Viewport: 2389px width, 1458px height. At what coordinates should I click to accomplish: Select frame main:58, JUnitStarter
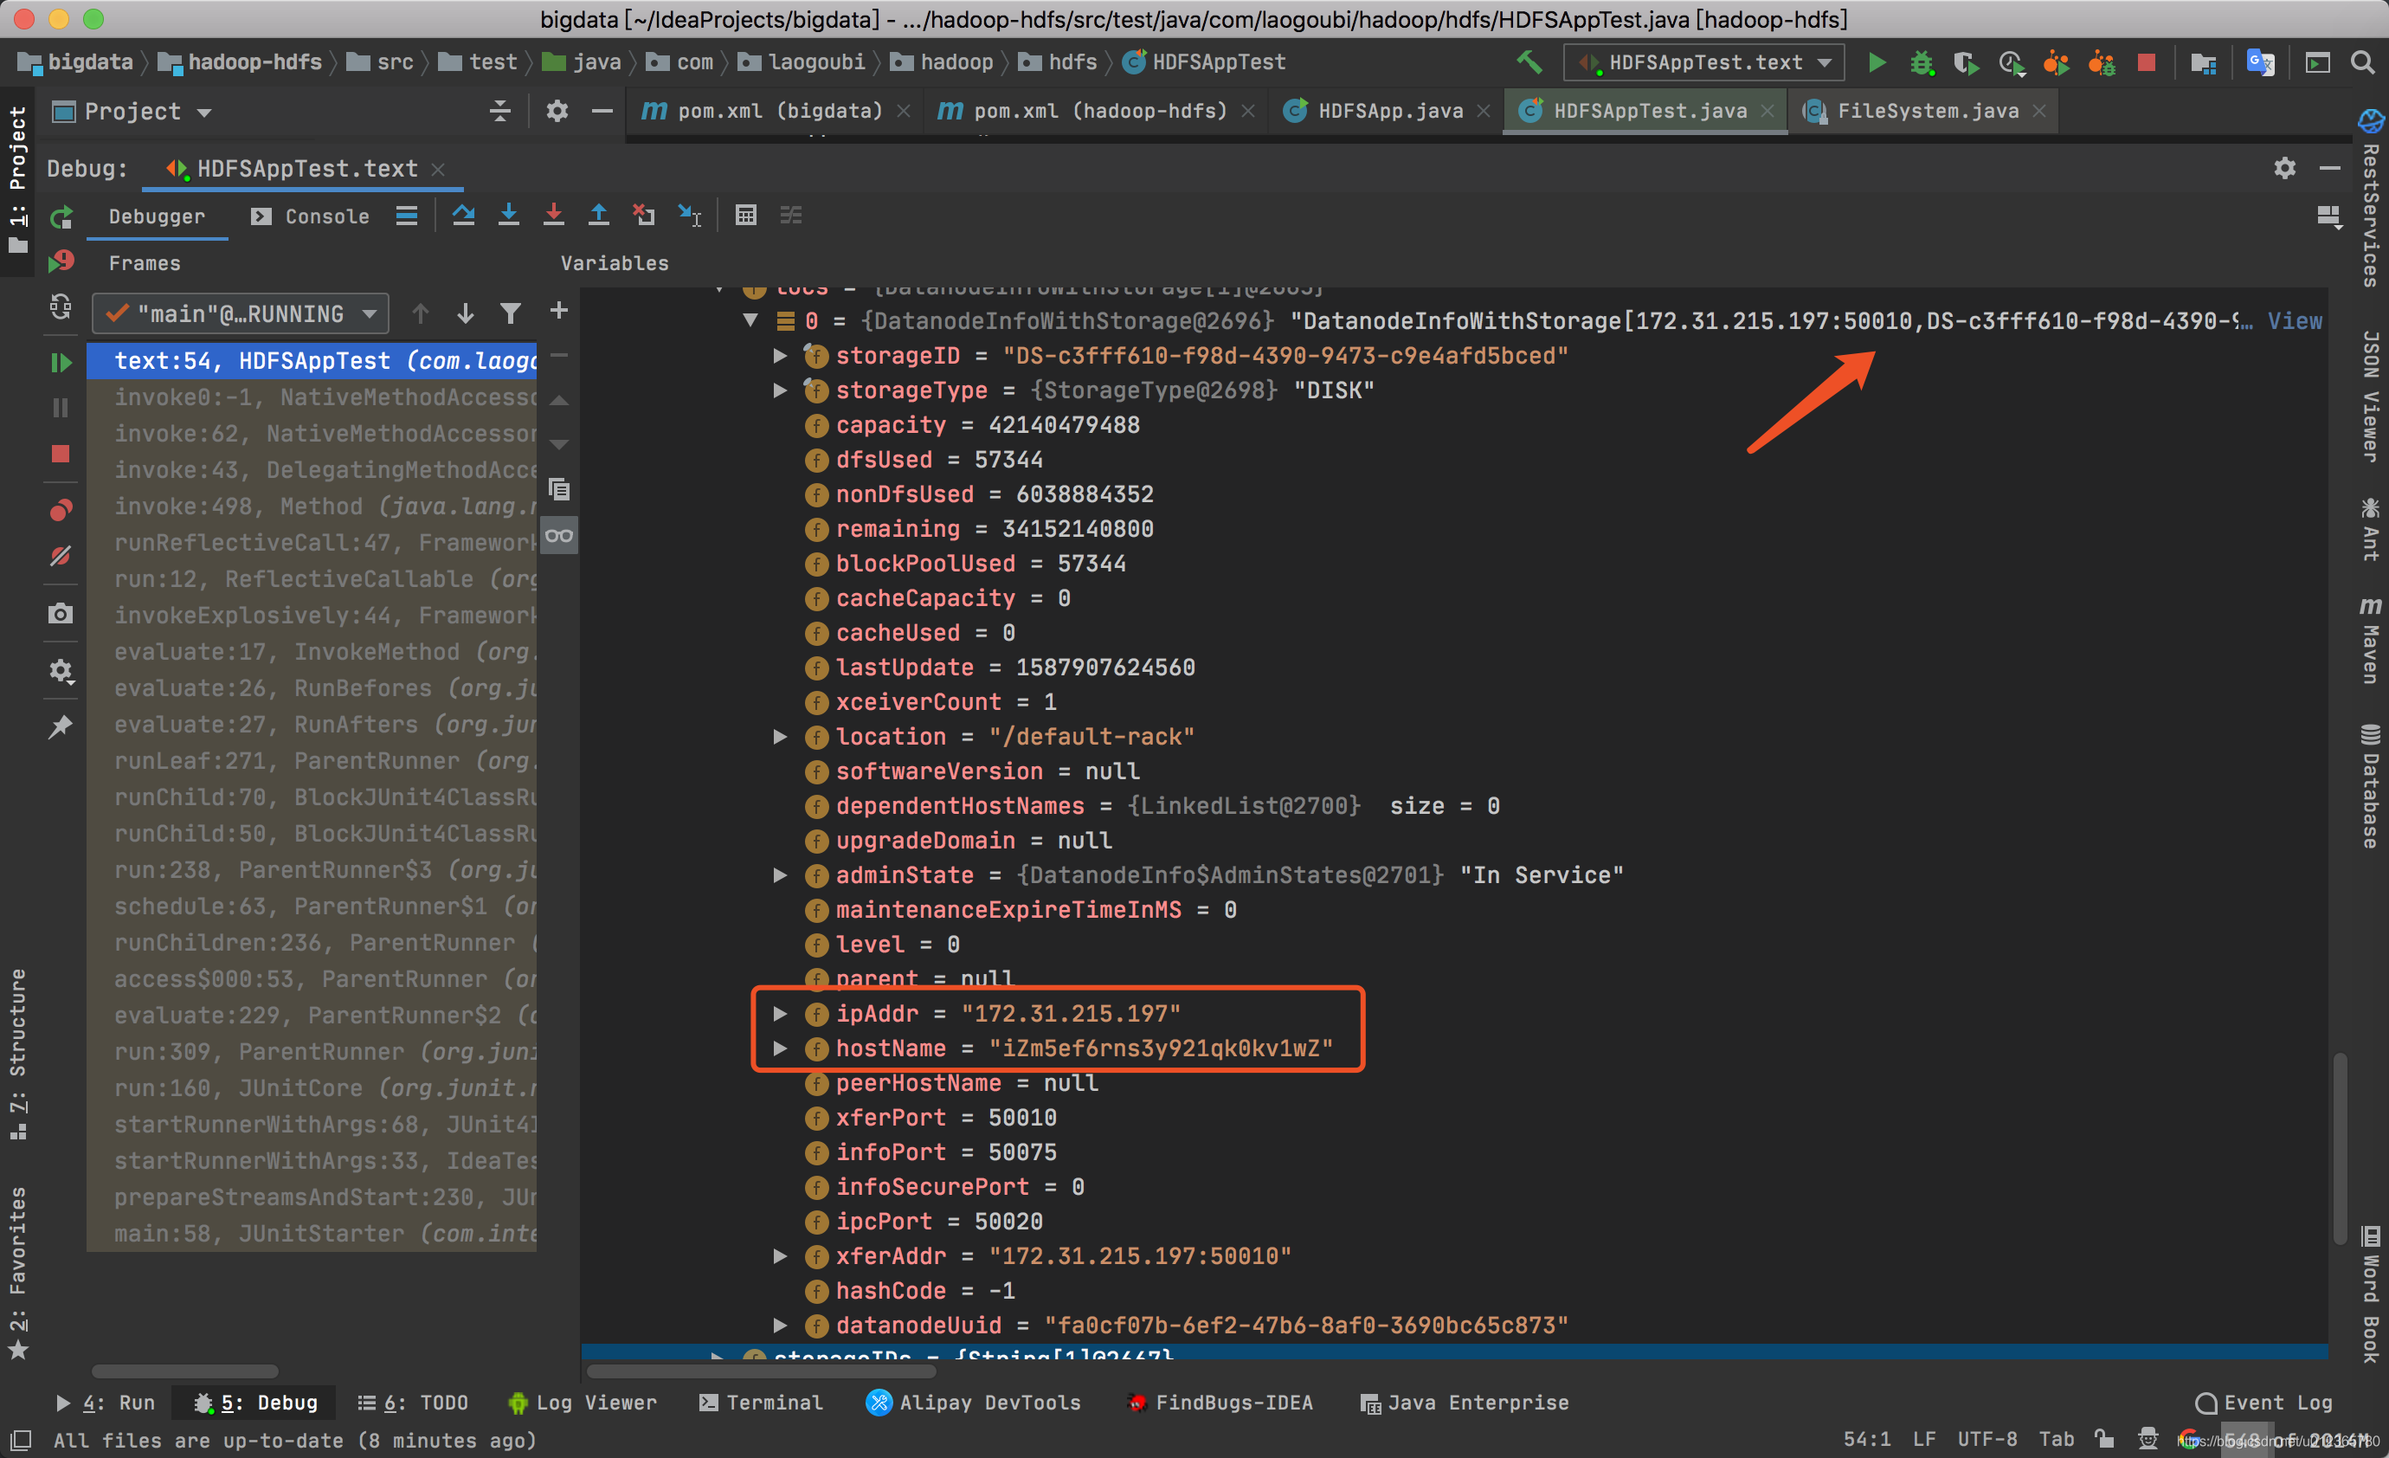click(312, 1234)
